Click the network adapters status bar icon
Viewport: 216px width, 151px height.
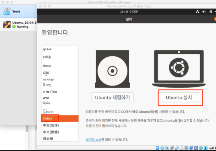point(172,148)
